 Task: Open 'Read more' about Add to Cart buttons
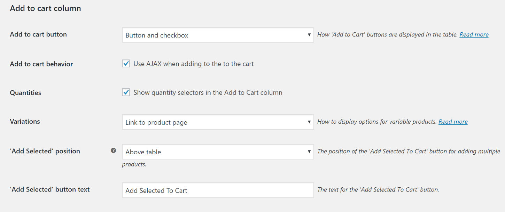[474, 34]
